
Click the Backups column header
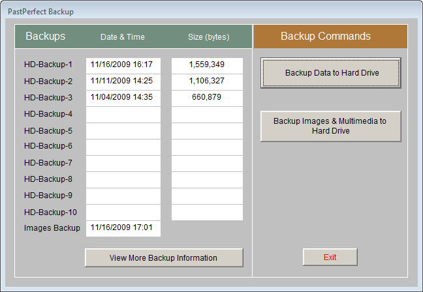(45, 36)
